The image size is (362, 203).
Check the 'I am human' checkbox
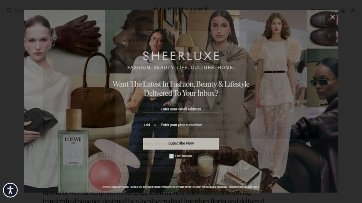171,156
